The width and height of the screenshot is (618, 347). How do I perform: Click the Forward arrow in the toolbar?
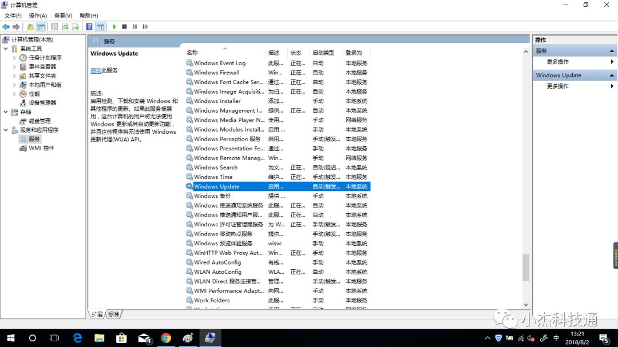point(16,27)
